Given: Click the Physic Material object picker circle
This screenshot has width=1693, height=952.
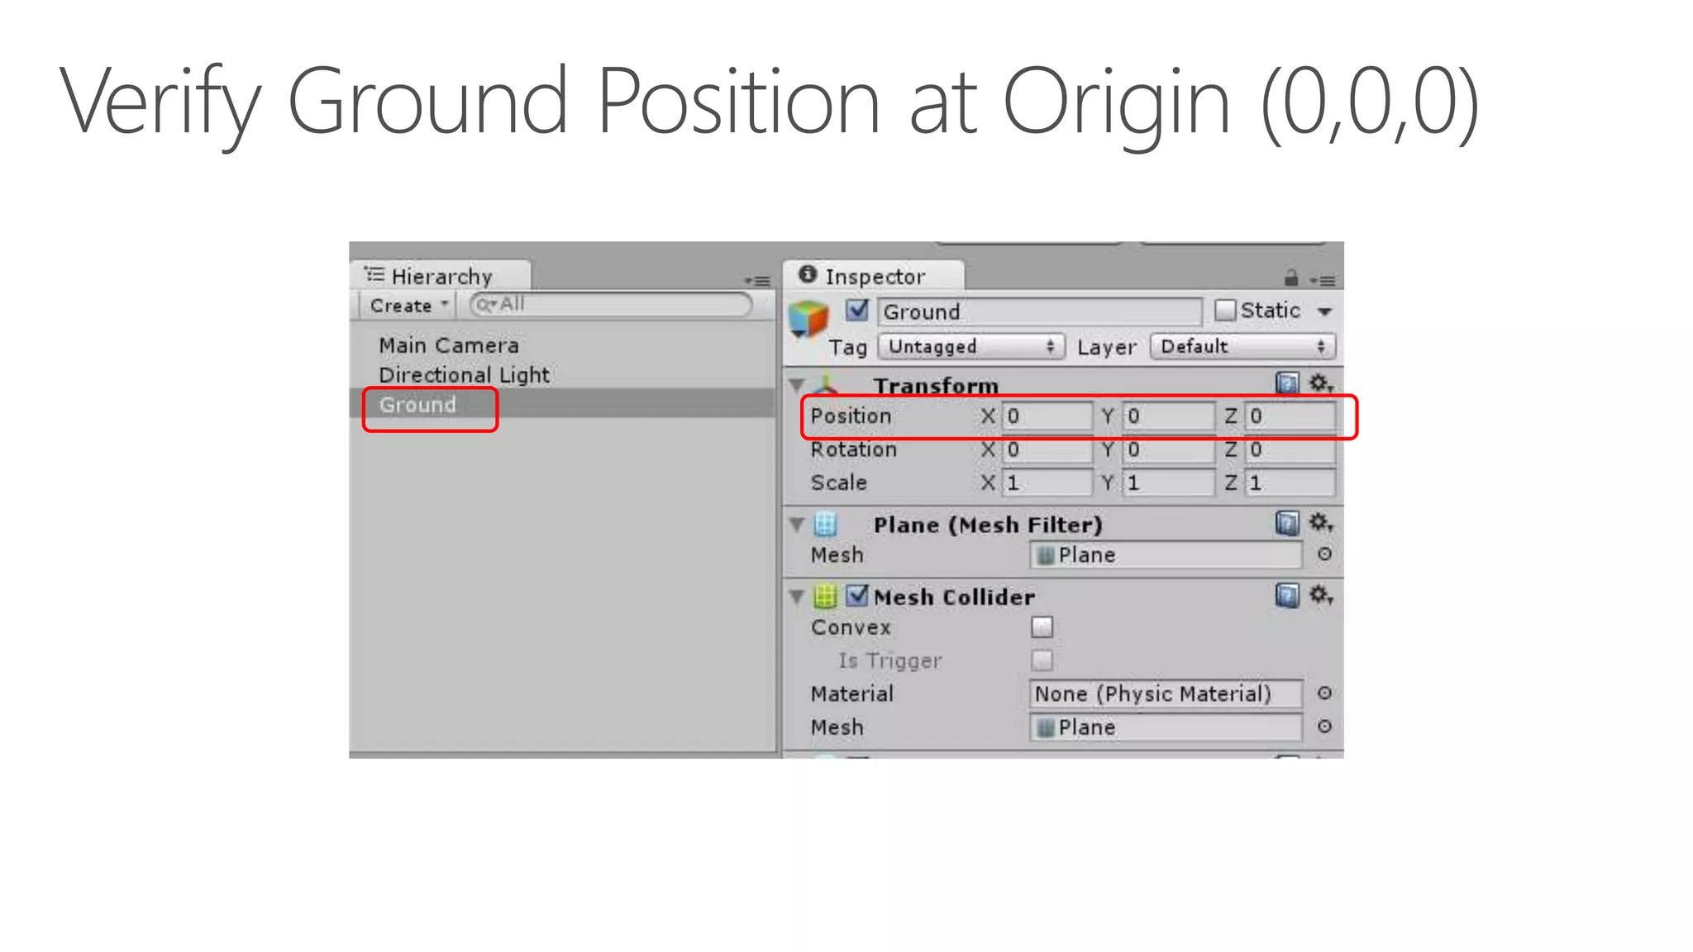Looking at the screenshot, I should pyautogui.click(x=1324, y=693).
